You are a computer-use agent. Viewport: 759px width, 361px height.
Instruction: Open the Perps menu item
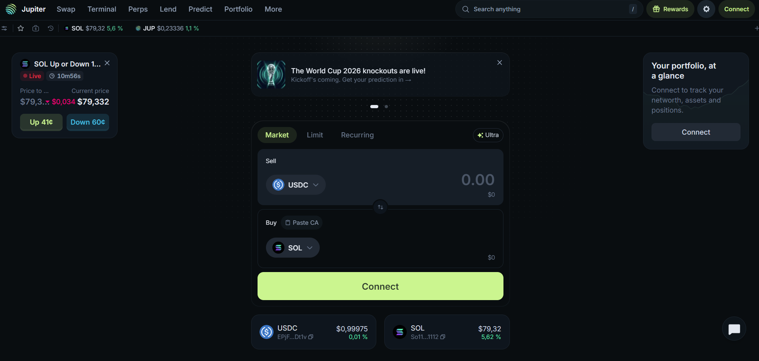click(x=138, y=9)
